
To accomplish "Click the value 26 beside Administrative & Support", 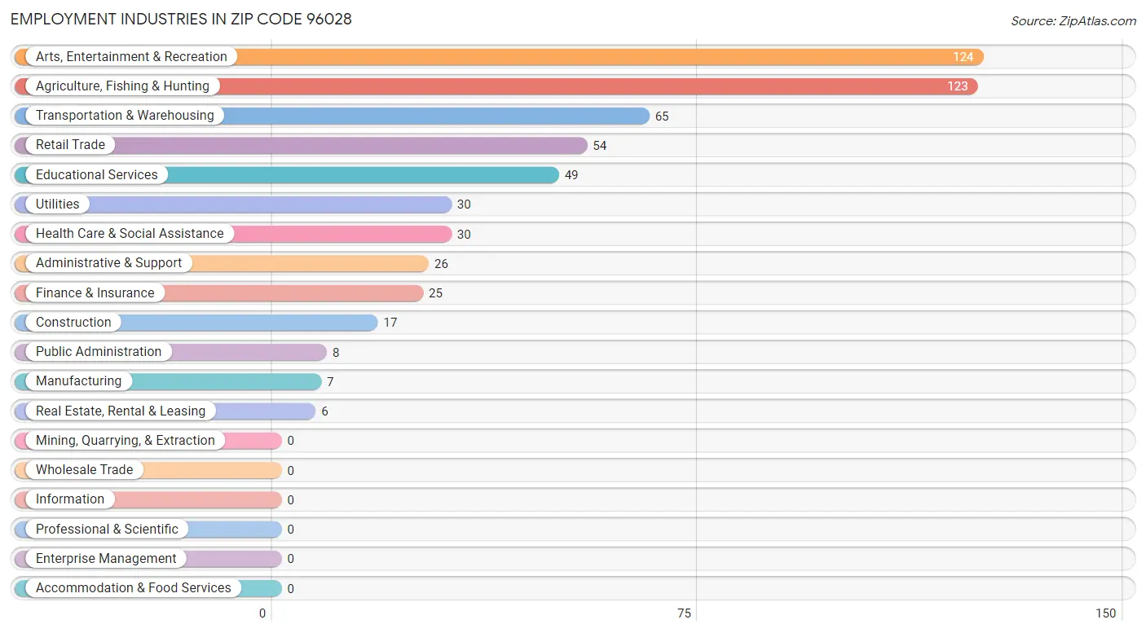I will tap(441, 264).
